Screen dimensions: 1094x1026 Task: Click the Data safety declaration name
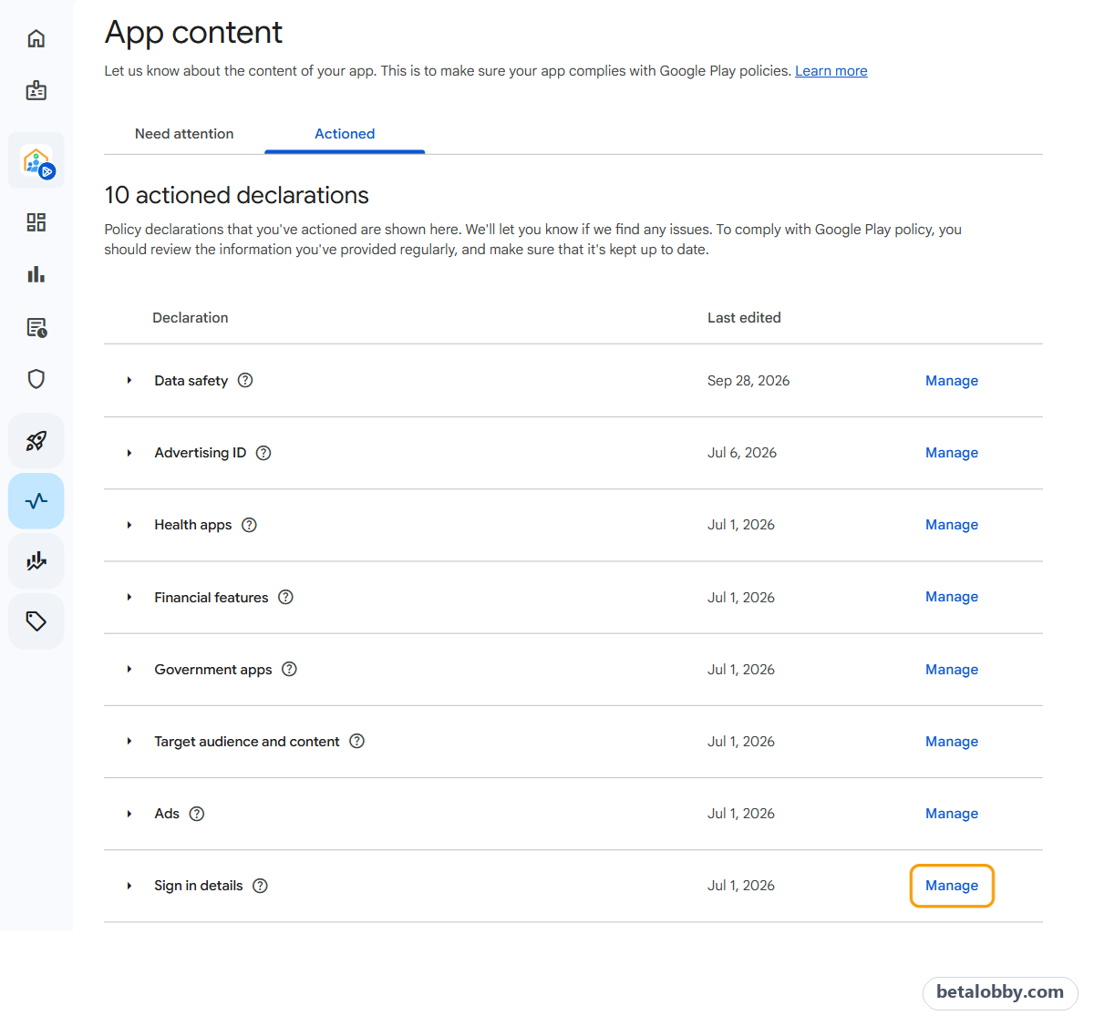pyautogui.click(x=191, y=381)
